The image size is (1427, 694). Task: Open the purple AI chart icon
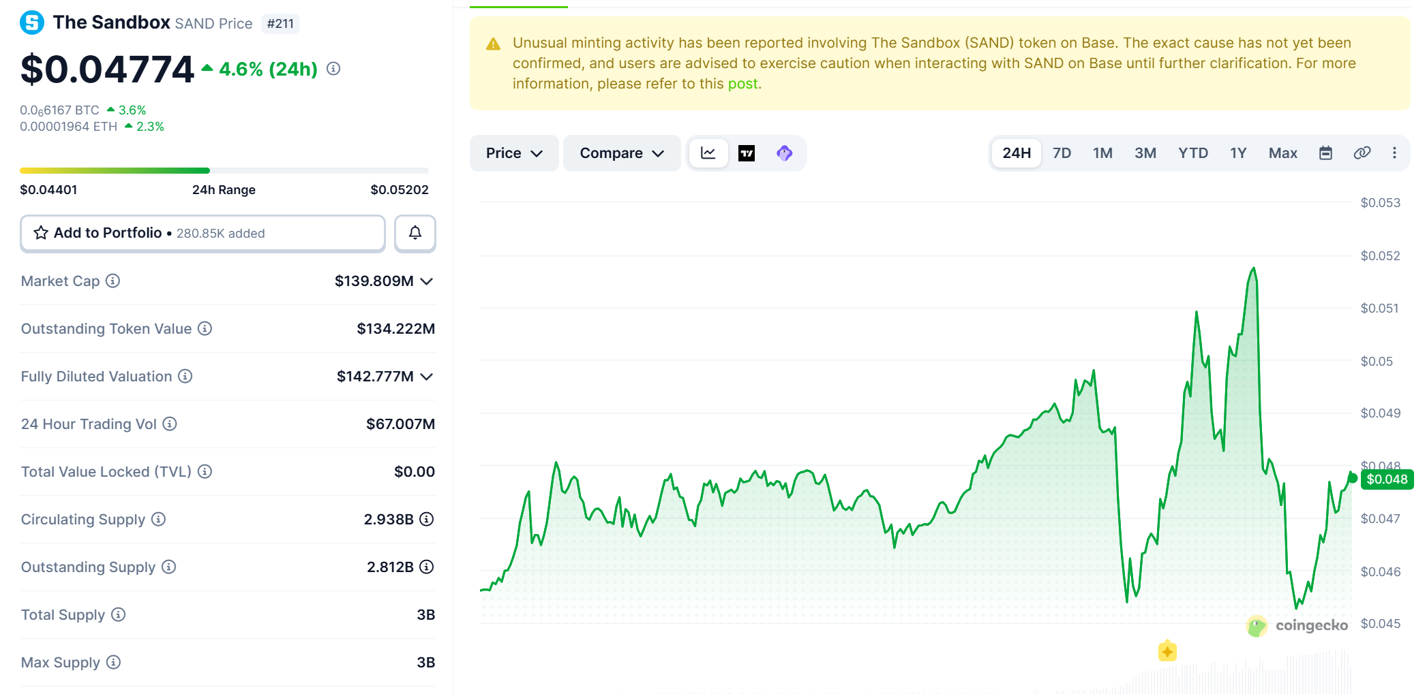785,153
